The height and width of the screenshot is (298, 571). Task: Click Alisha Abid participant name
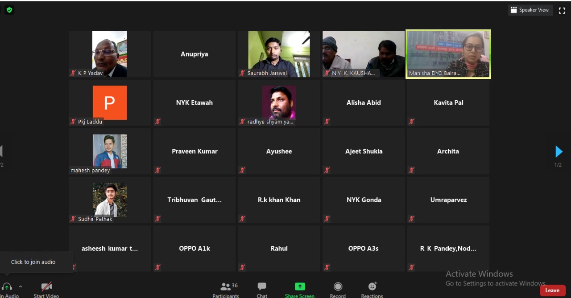coord(364,102)
